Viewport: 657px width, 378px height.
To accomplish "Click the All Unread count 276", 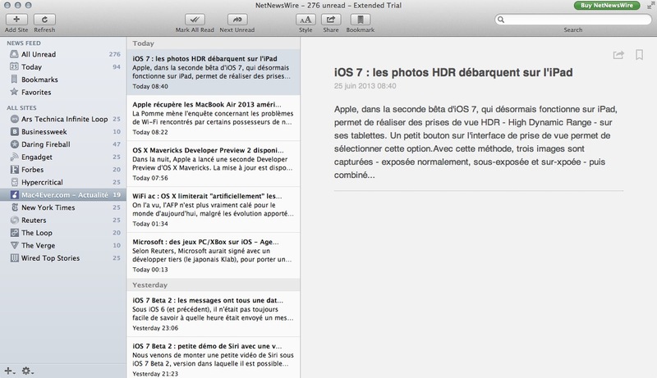I will (x=115, y=54).
